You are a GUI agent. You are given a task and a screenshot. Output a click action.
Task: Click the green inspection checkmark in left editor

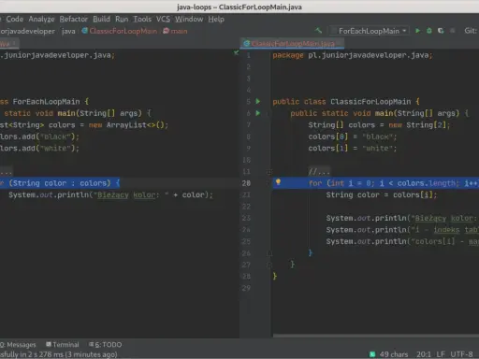[x=236, y=52]
